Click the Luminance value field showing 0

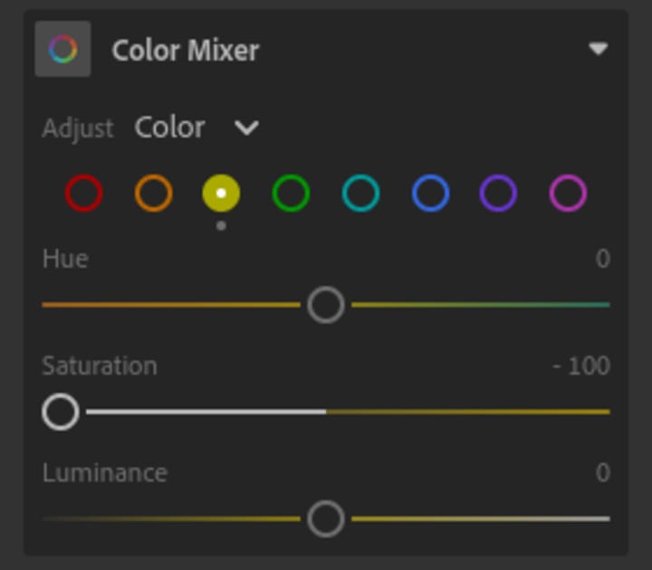602,473
